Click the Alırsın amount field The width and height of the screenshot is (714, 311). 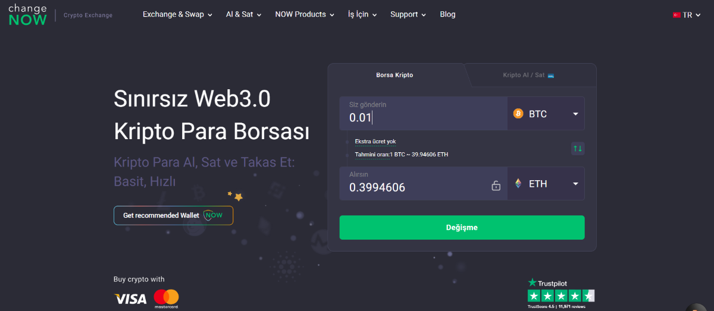click(423, 184)
